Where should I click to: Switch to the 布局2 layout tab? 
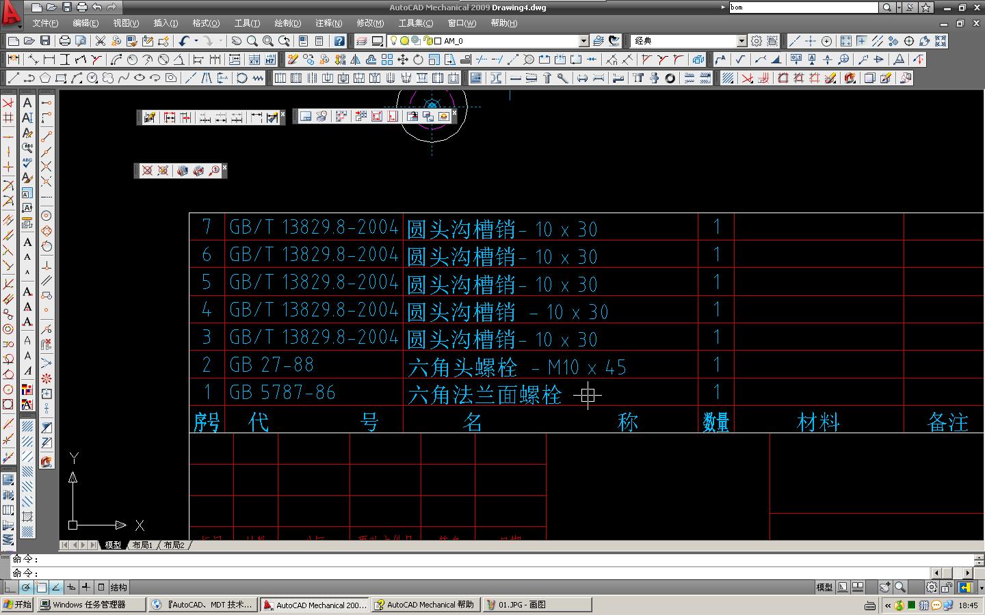pos(174,545)
